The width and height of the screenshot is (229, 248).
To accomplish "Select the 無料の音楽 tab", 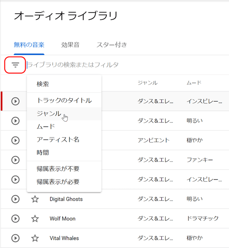I will tap(29, 45).
